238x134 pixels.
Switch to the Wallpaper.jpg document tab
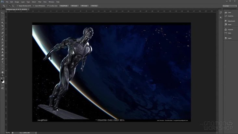[16, 9]
